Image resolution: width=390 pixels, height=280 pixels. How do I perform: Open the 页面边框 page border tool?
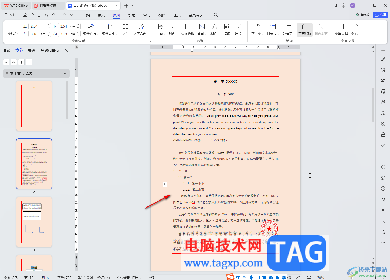(187, 29)
